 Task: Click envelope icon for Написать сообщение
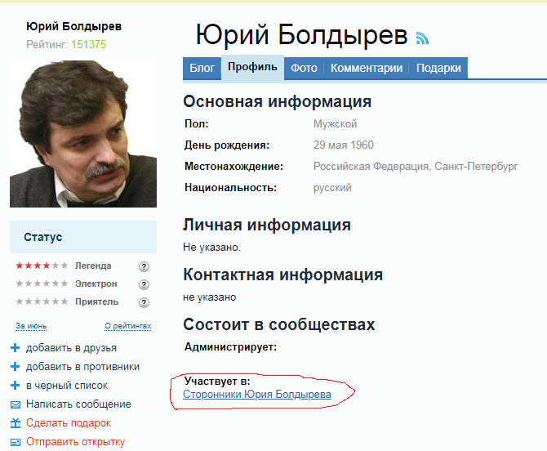(16, 404)
